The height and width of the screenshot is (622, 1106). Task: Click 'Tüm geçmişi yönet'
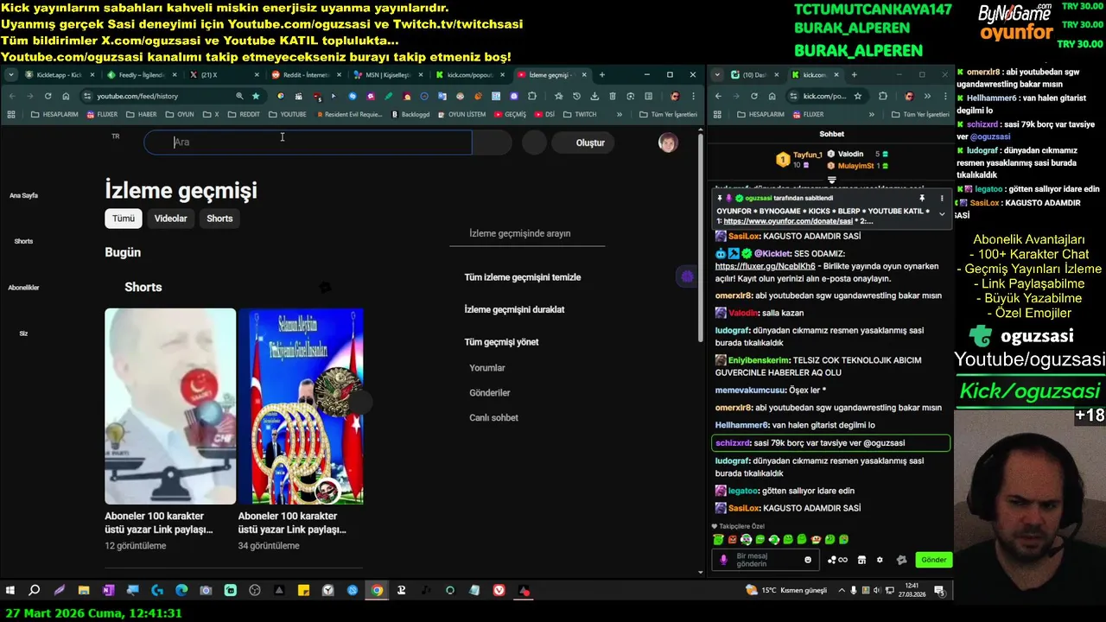[501, 342]
